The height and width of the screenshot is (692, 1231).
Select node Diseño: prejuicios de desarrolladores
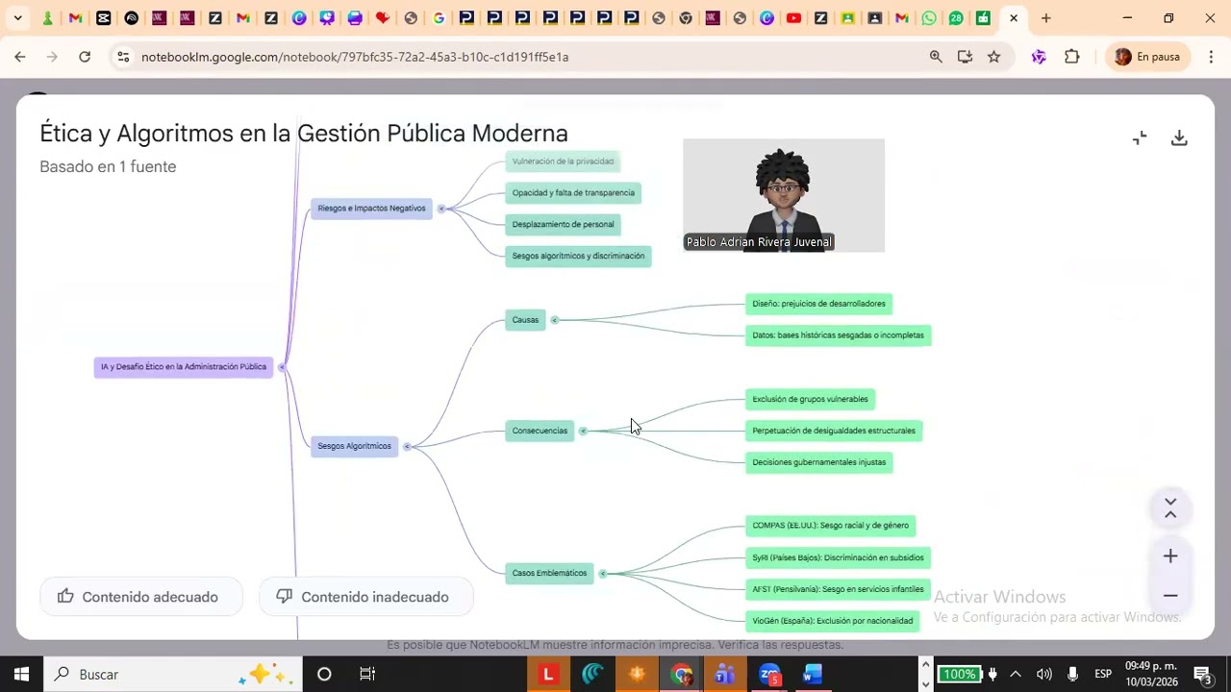coord(818,304)
